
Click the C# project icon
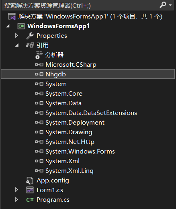pos(21,26)
